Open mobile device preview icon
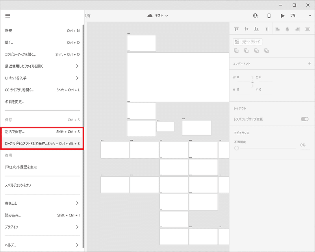Screen dimensions: 315x252 click(269, 16)
